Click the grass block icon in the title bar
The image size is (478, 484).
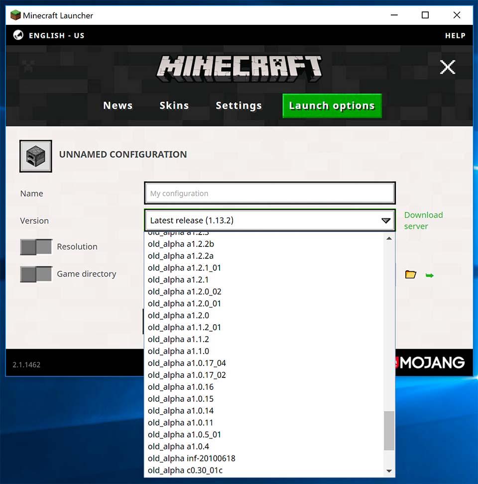point(15,15)
